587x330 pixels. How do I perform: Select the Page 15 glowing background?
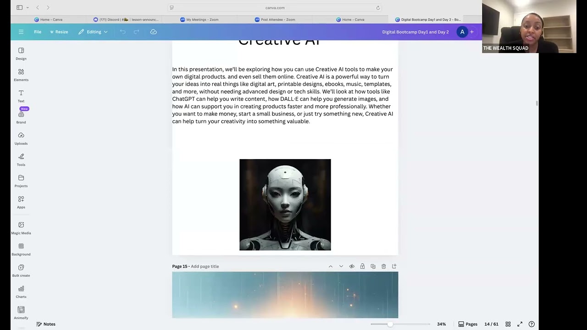(285, 295)
